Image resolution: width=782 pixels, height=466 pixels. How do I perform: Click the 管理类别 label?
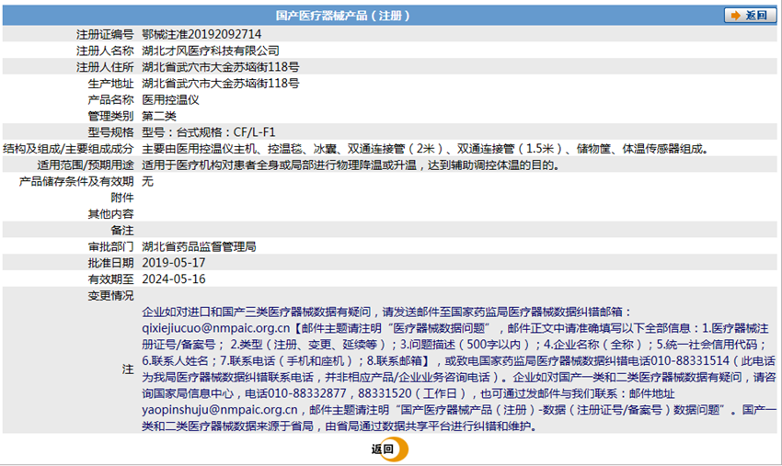point(110,116)
